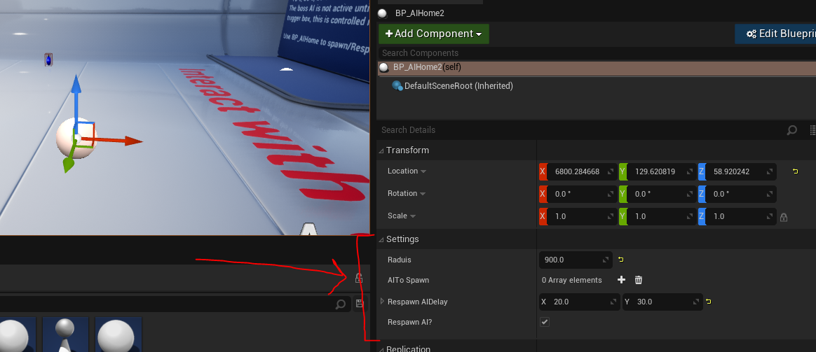Click the DefaultSceneRoot component icon
816x352 pixels.
tap(397, 86)
